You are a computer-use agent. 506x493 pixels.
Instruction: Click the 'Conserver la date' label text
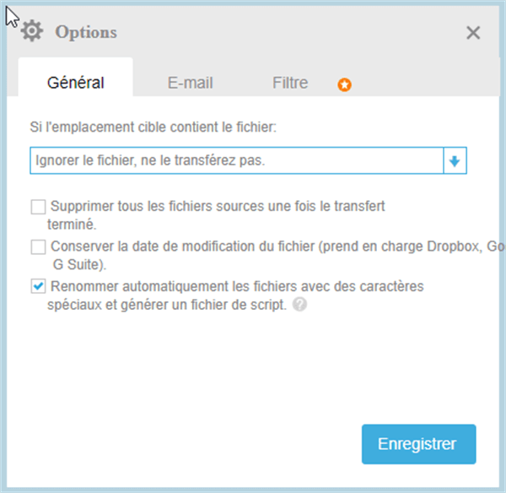[x=253, y=246]
